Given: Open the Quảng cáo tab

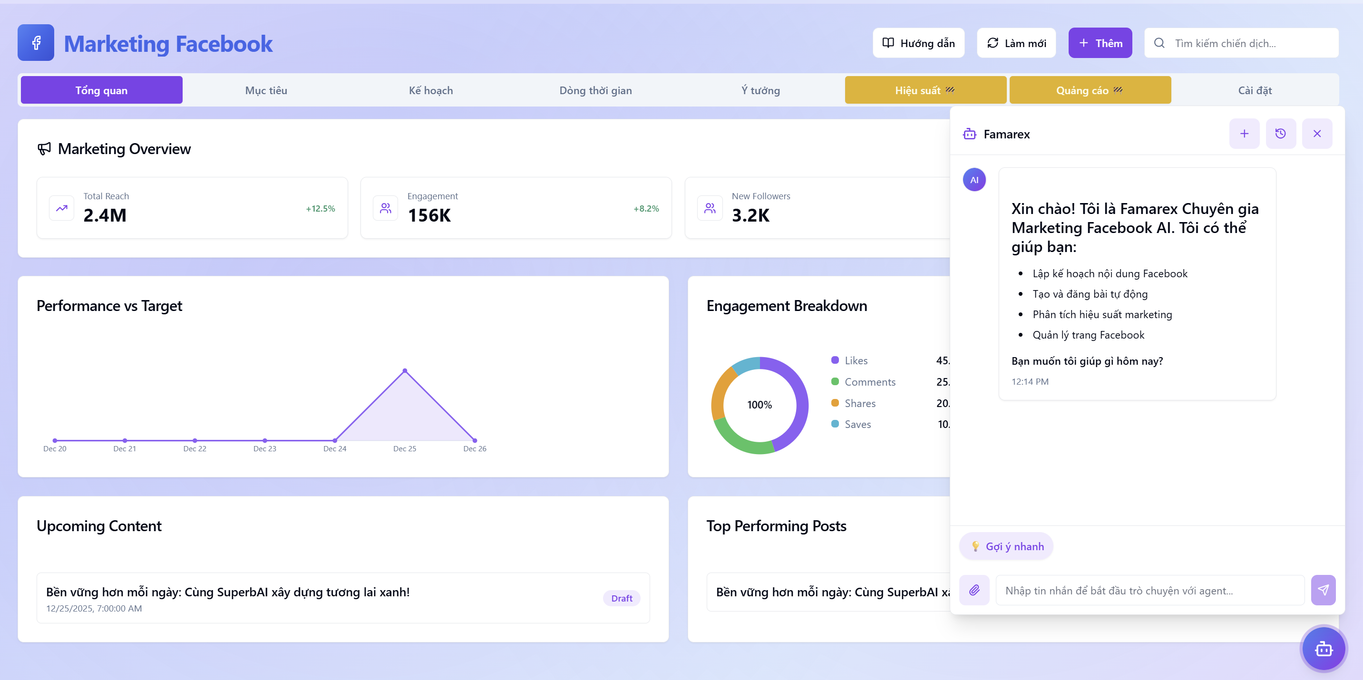Looking at the screenshot, I should point(1090,90).
